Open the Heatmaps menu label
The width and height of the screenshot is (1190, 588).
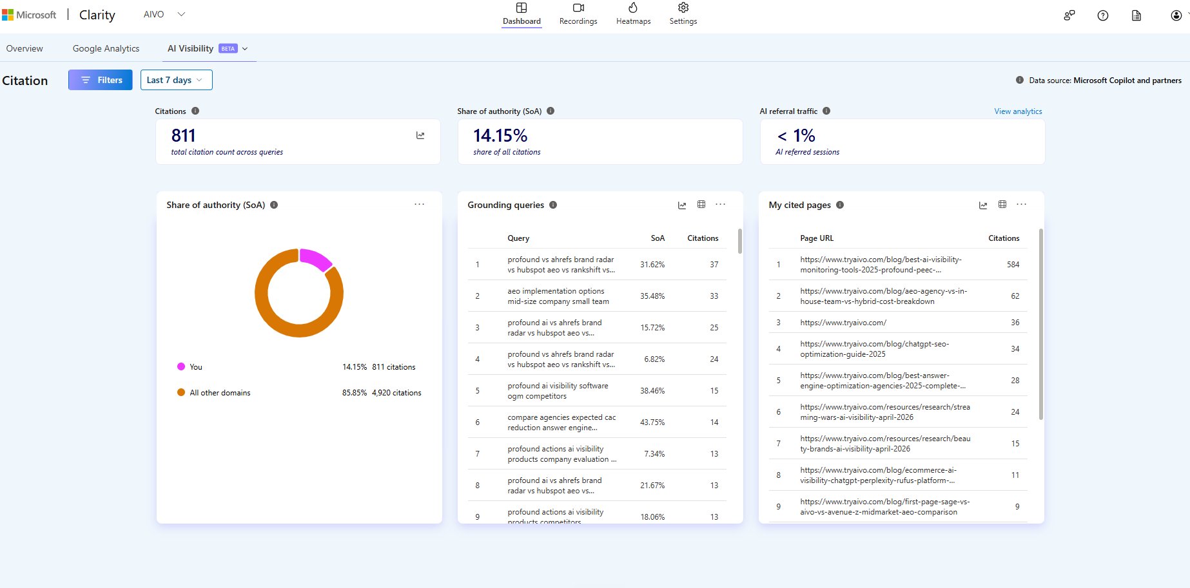633,21
